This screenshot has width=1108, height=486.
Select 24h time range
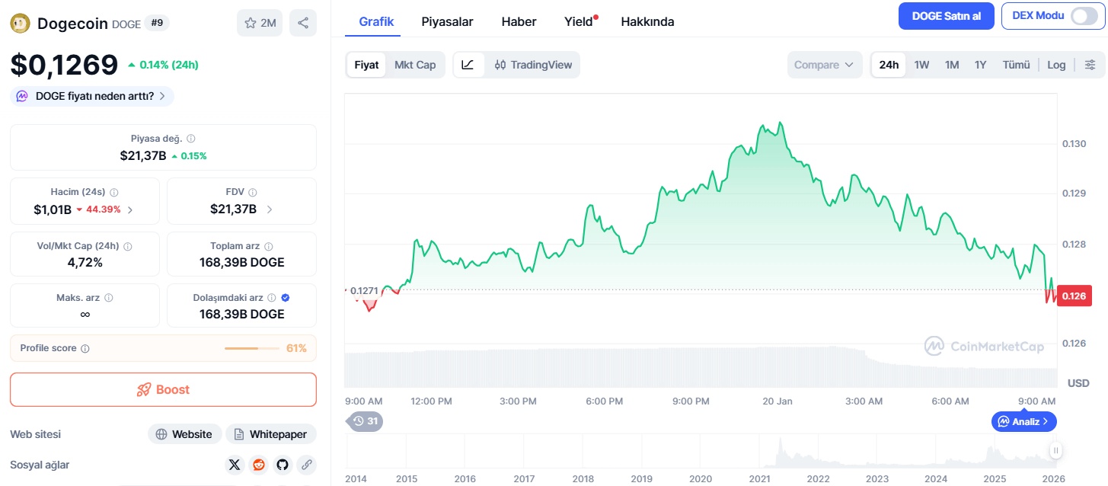pyautogui.click(x=889, y=65)
